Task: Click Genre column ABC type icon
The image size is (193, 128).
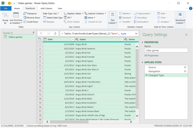Action: (x=126, y=39)
